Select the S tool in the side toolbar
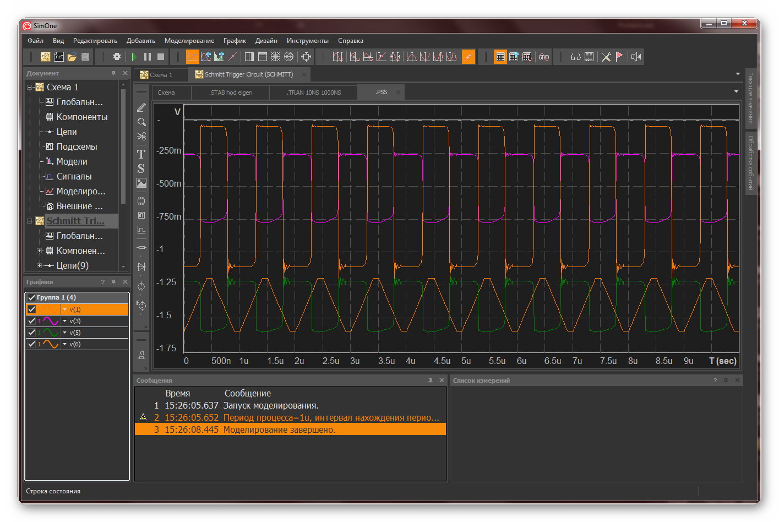 point(141,168)
